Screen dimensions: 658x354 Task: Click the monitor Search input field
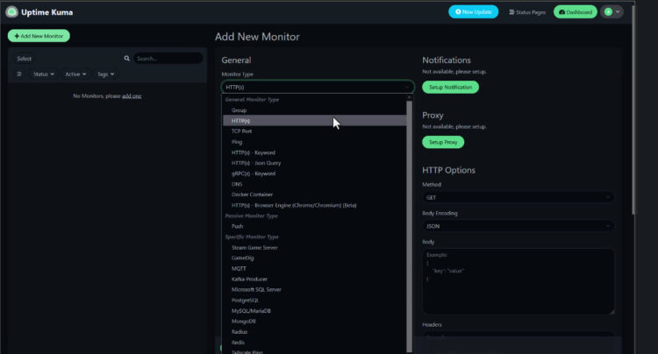point(167,59)
